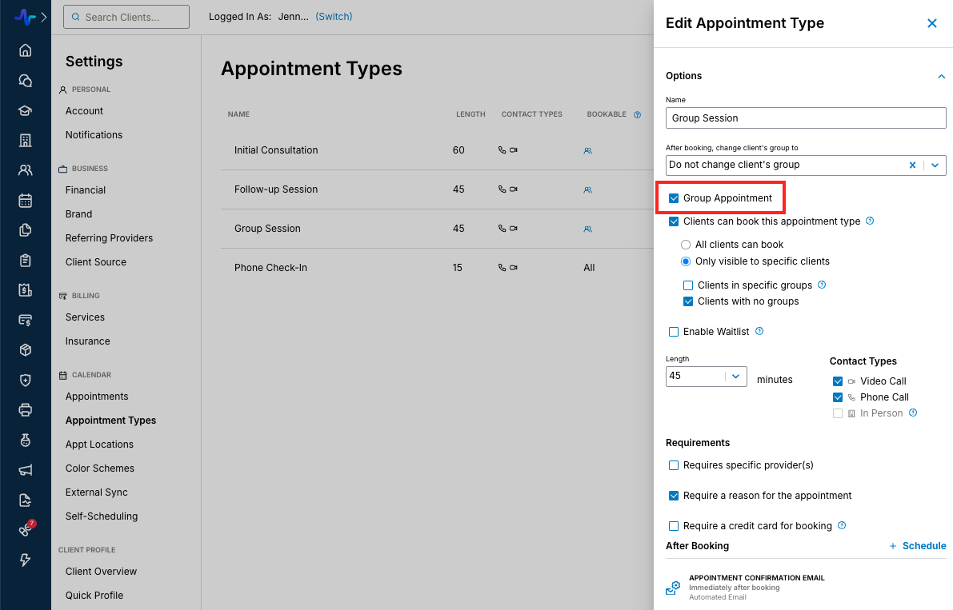Open the Length minutes dropdown
Viewport: 953px width, 610px height.
[735, 377]
